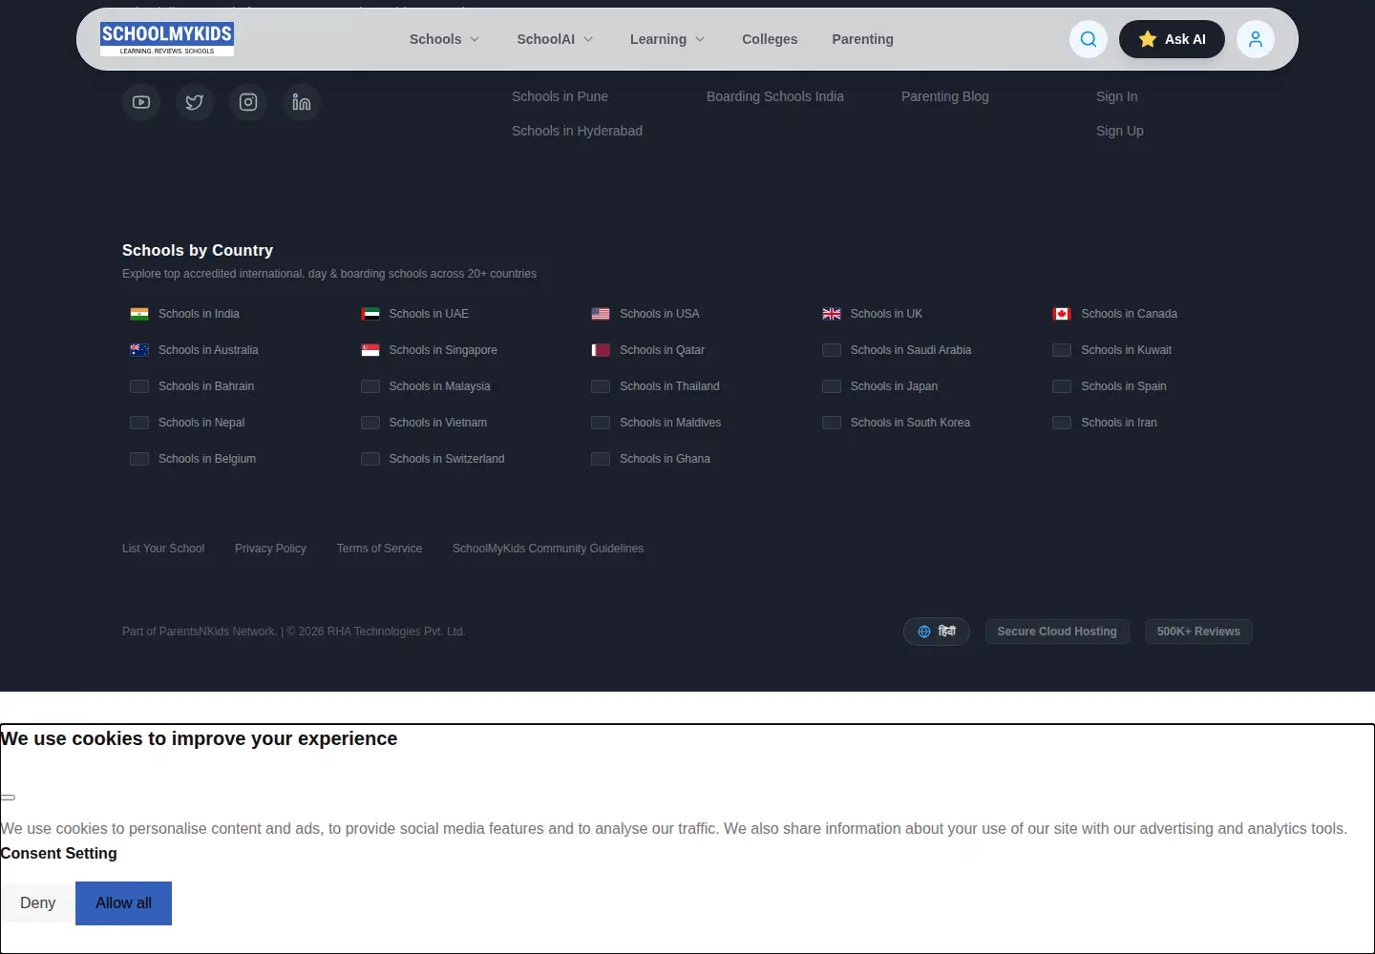Open the Instagram social icon

click(x=248, y=102)
